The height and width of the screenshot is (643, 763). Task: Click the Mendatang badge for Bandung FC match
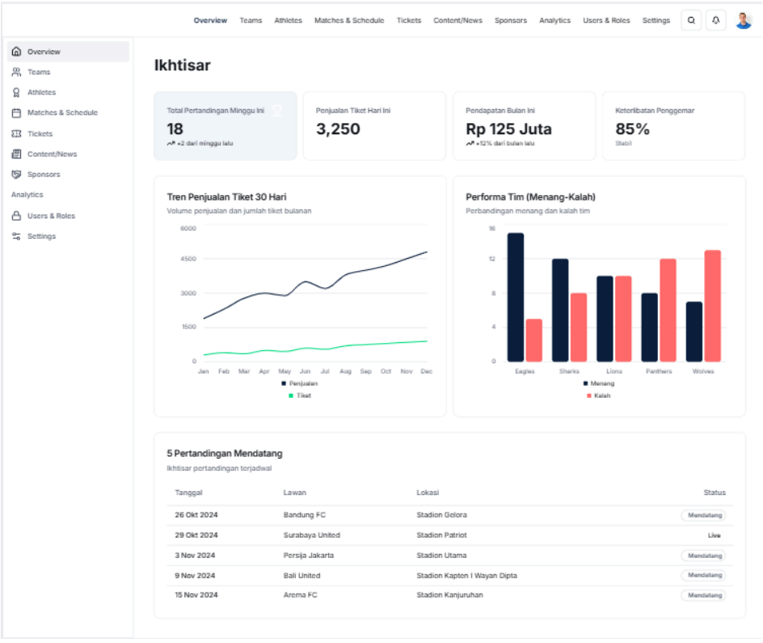tap(703, 514)
